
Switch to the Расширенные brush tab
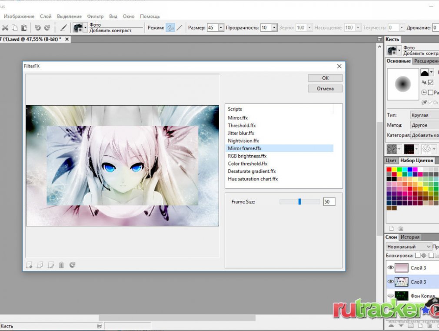pyautogui.click(x=426, y=61)
